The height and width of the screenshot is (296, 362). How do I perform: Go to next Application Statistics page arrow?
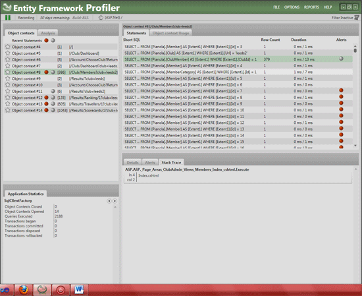[115, 201]
